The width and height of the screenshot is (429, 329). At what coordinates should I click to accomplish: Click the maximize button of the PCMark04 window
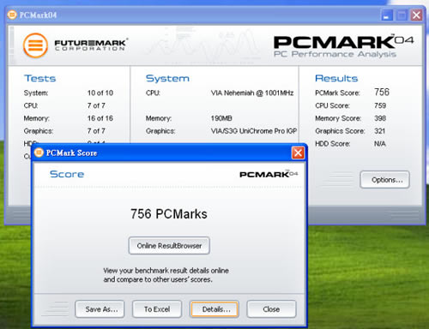click(x=402, y=15)
